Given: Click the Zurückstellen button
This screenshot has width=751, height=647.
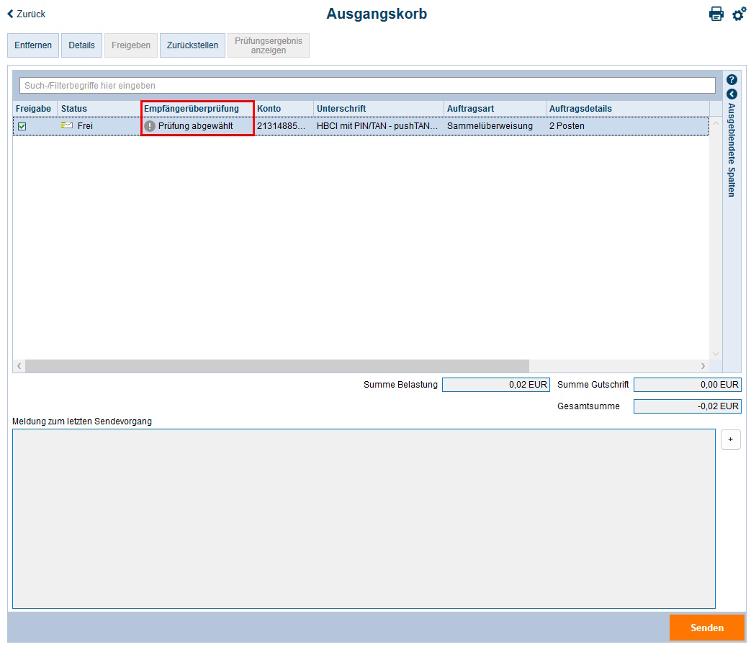Looking at the screenshot, I should click(192, 45).
